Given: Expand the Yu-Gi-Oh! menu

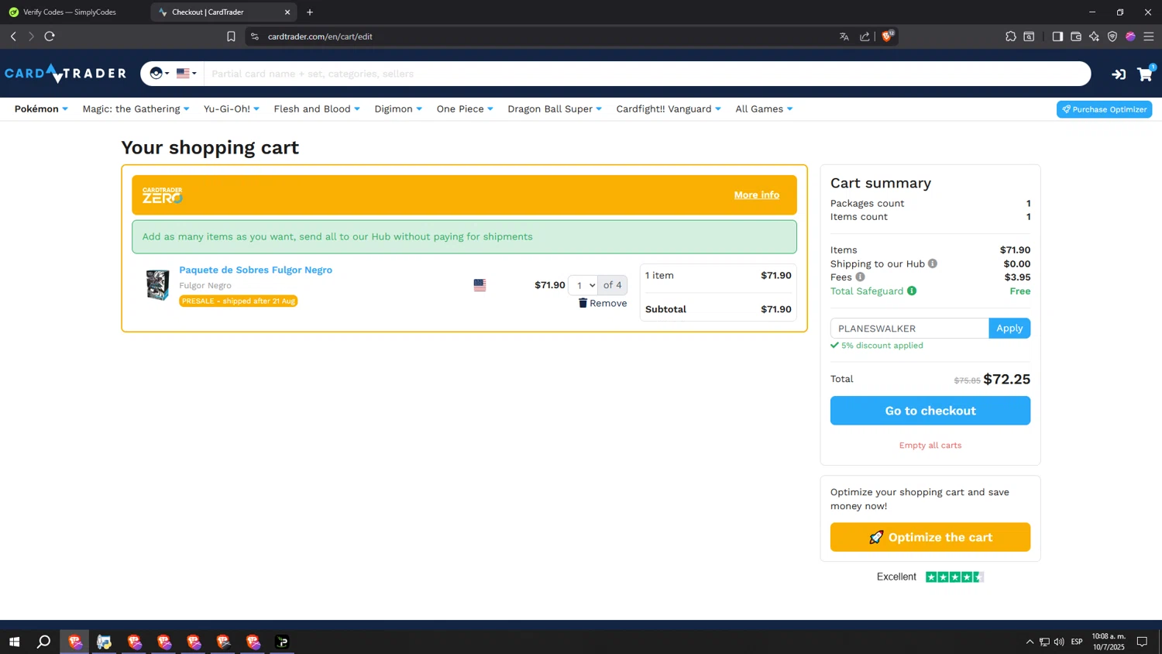Looking at the screenshot, I should coord(232,109).
